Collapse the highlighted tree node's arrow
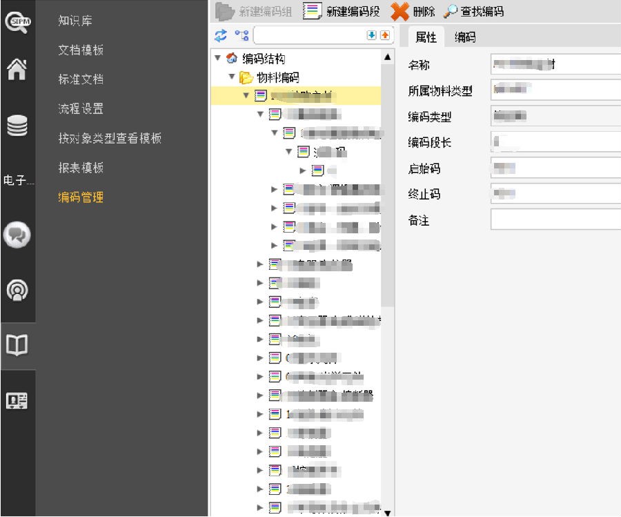Image resolution: width=621 pixels, height=517 pixels. click(246, 95)
